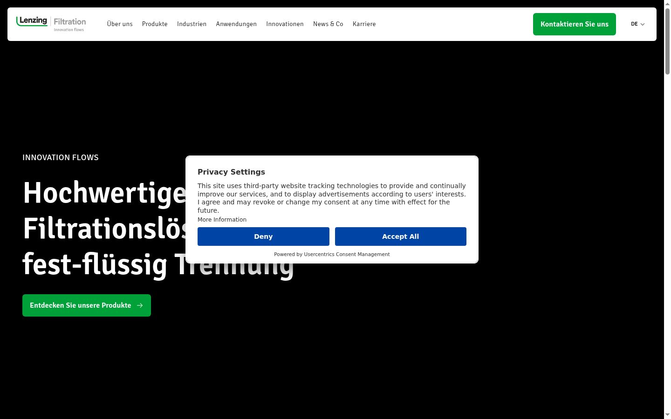Click the Usercentrics Consent Management text
The height and width of the screenshot is (419, 671).
point(347,254)
